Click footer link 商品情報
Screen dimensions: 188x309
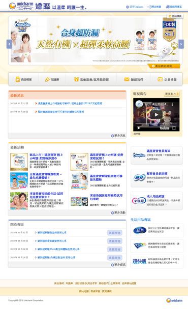[59, 283]
